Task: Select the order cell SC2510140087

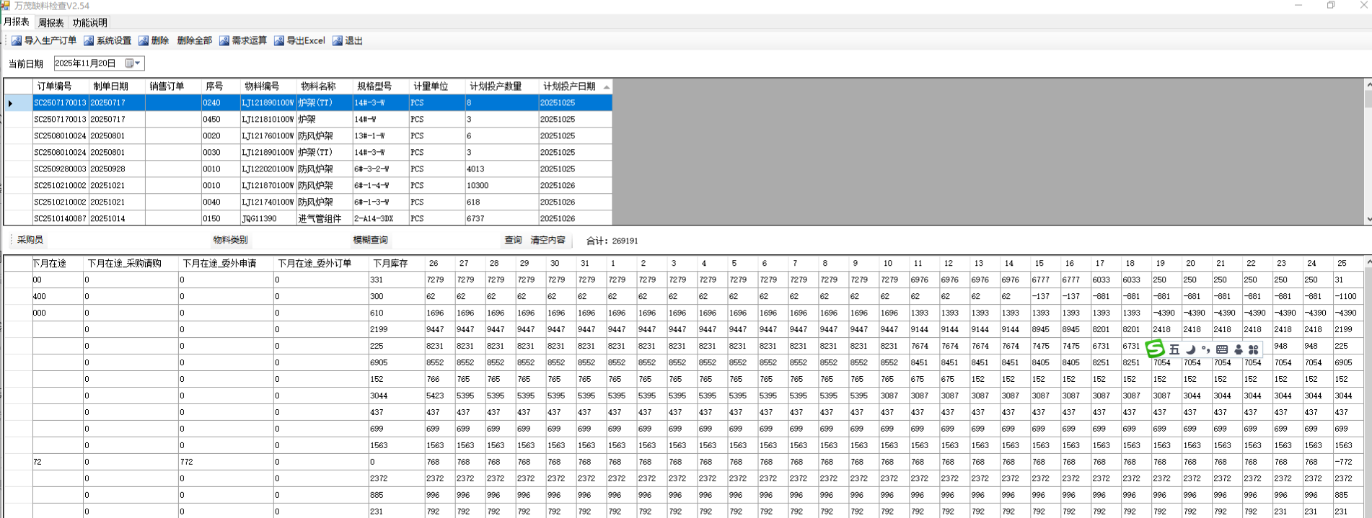Action: (x=61, y=219)
